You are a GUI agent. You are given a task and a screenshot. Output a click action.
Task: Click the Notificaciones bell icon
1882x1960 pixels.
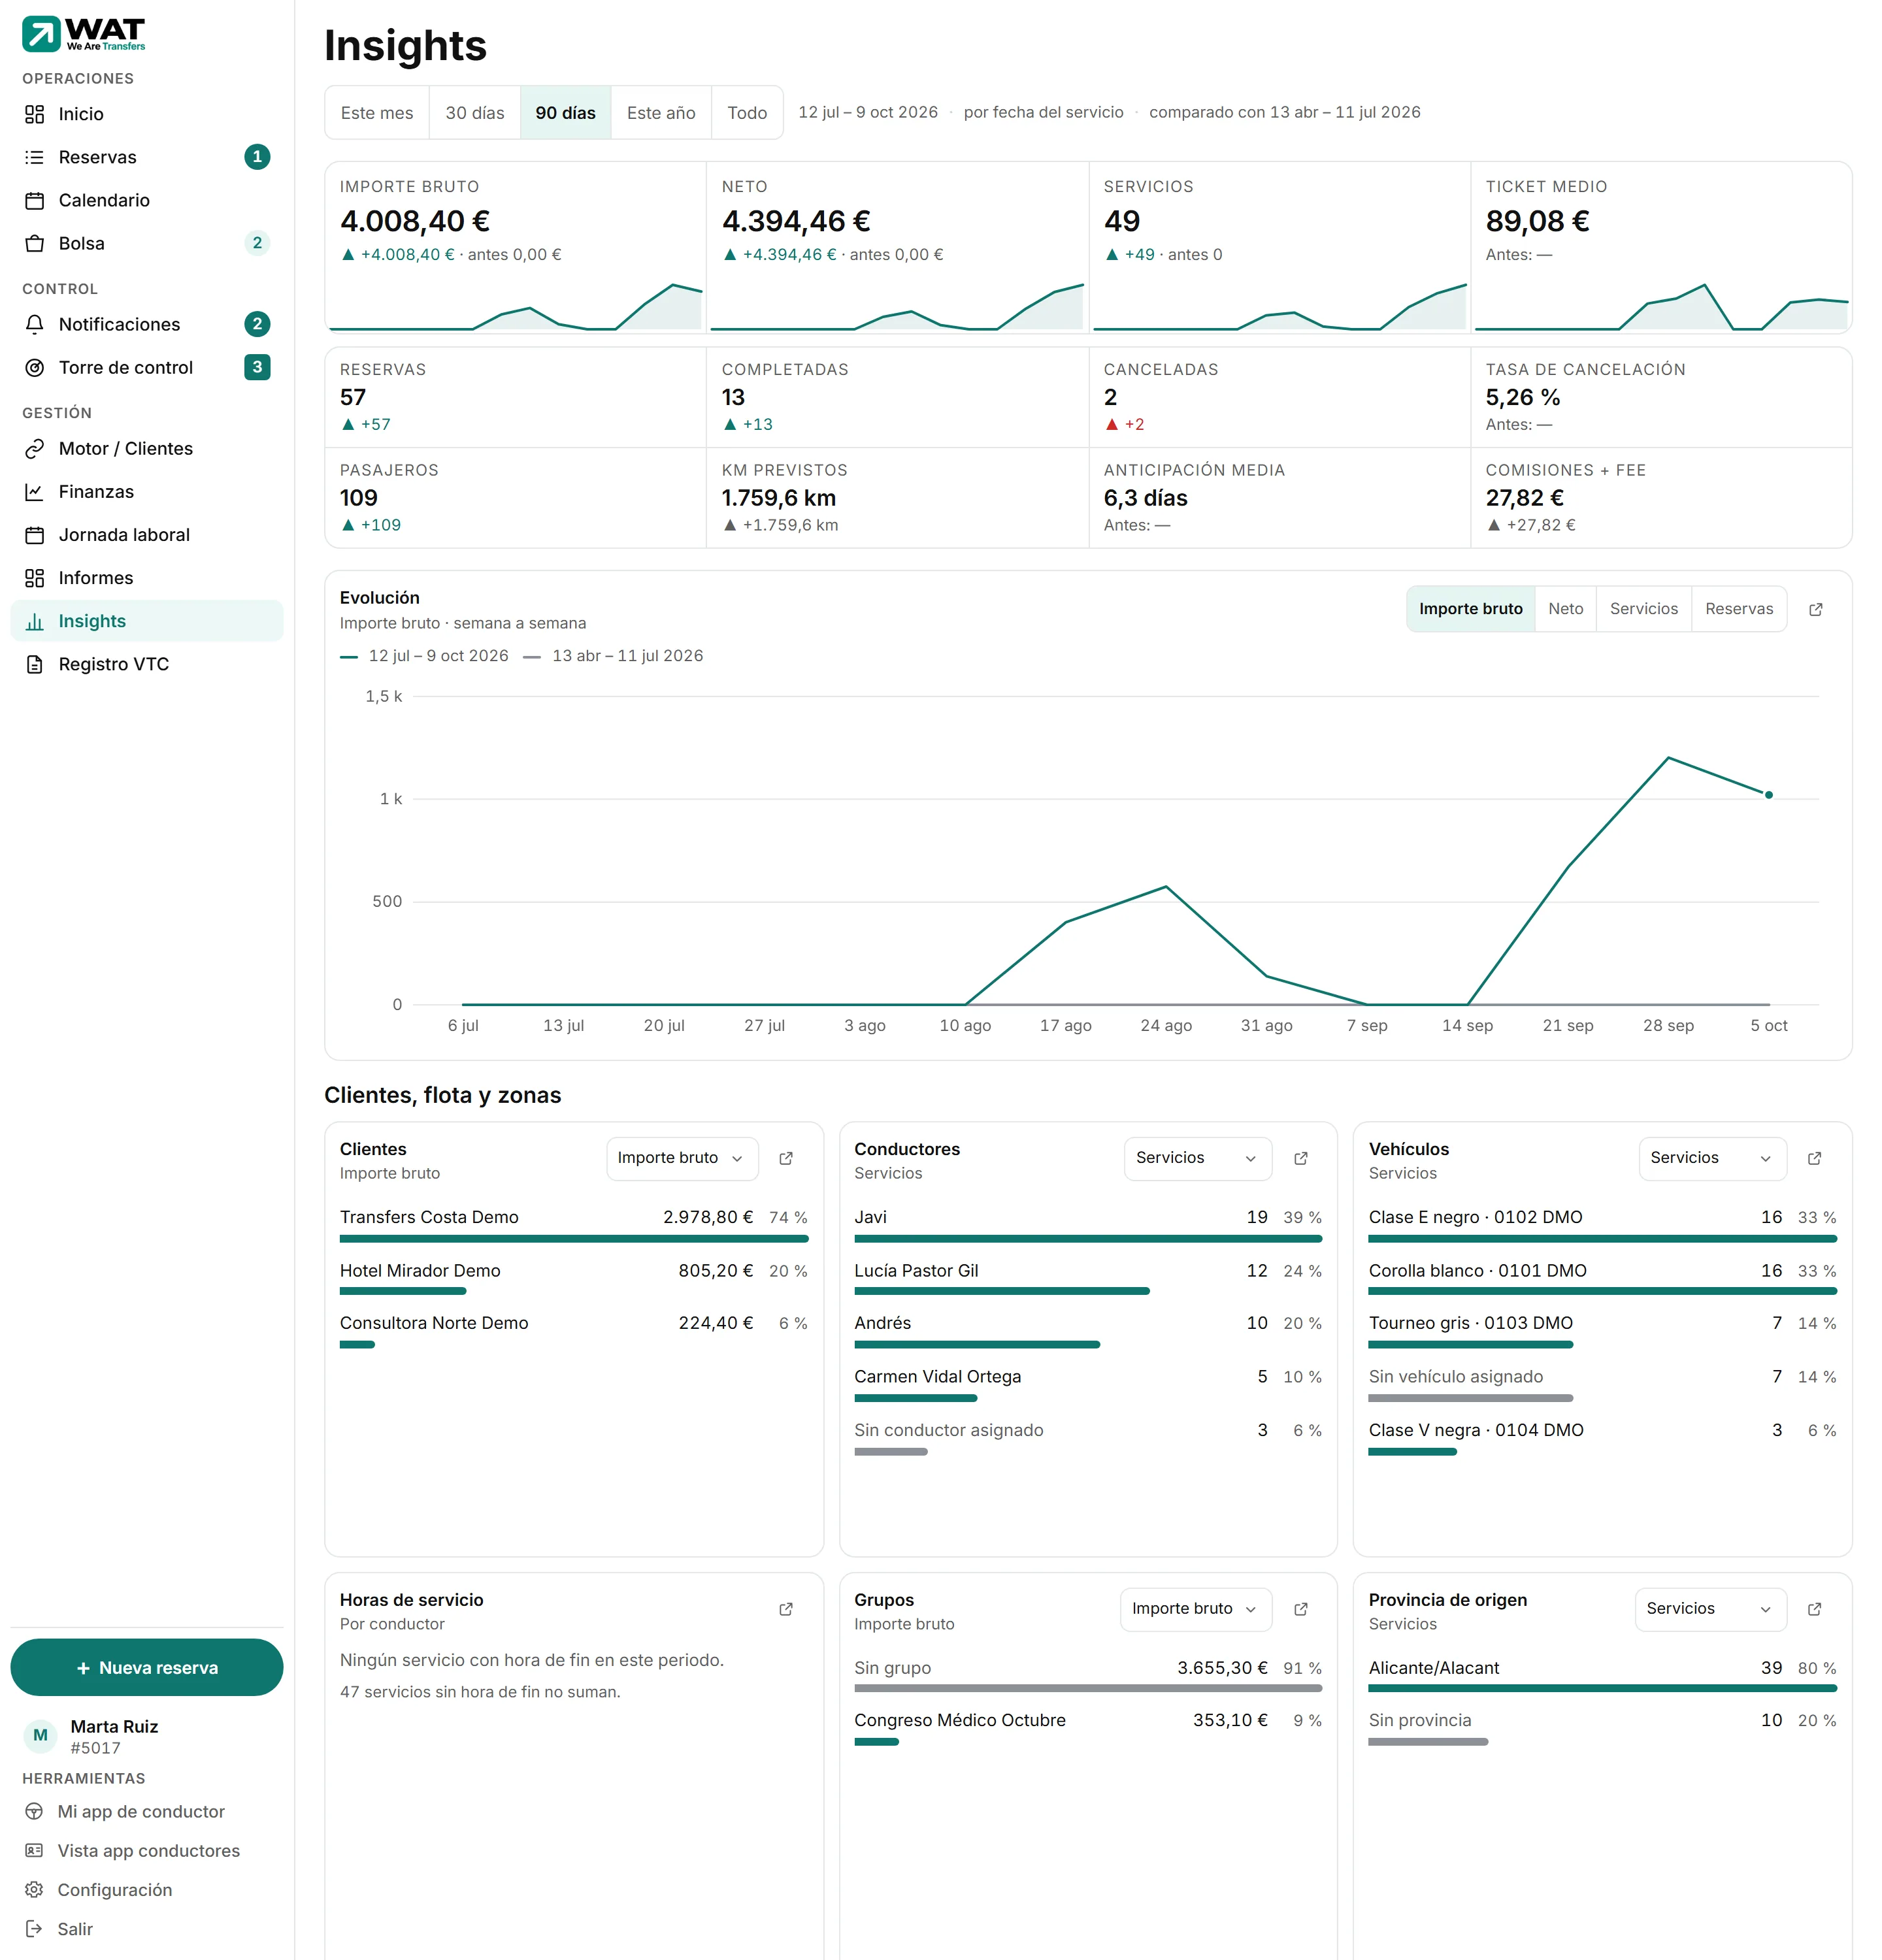tap(35, 324)
